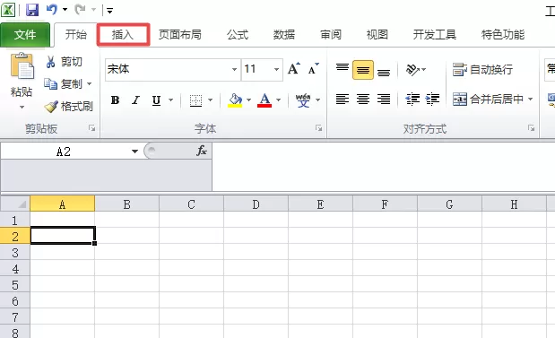Open the fill color dropdown arrow
The width and height of the screenshot is (555, 338).
[249, 100]
